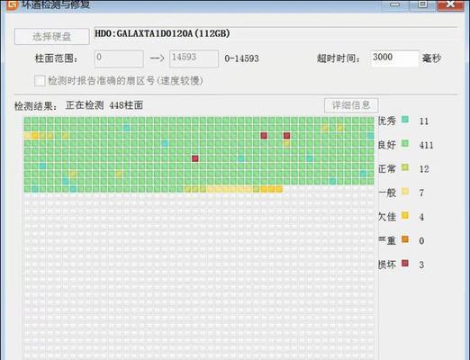
Task: Click the 选择硬盘 button
Action: click(x=51, y=37)
